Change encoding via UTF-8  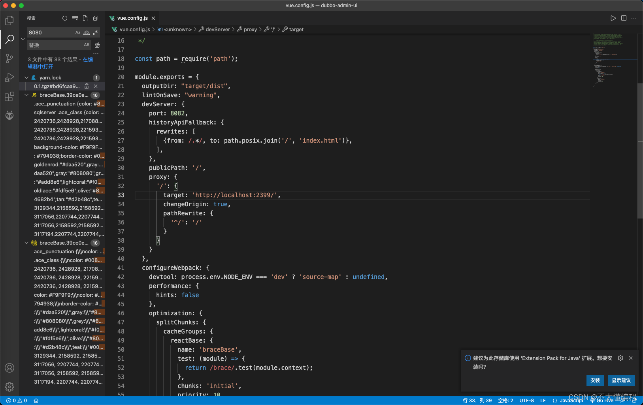[527, 401]
